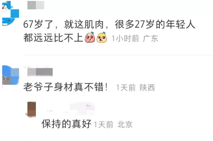Select the comment line starting with 67岁了
This screenshot has height=141, width=213.
(109, 24)
